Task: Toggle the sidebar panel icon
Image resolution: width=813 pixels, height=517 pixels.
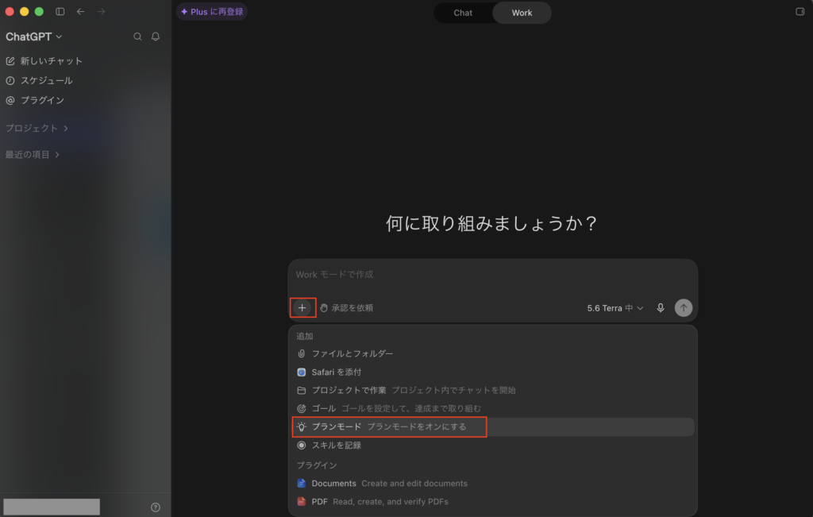Action: coord(60,11)
